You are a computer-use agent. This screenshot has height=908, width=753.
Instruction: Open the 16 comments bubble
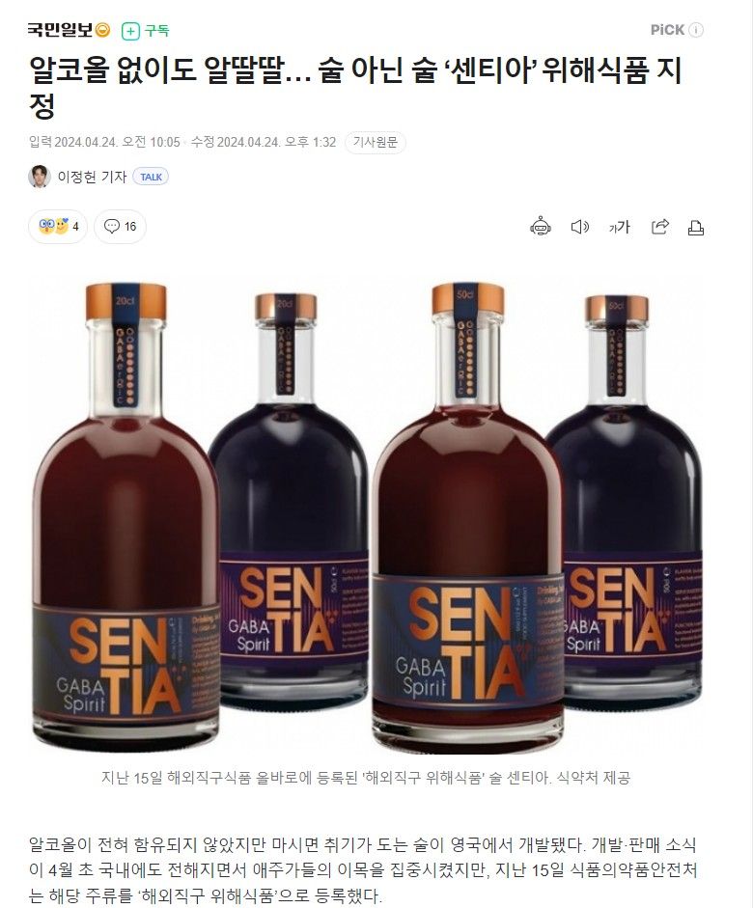120,227
